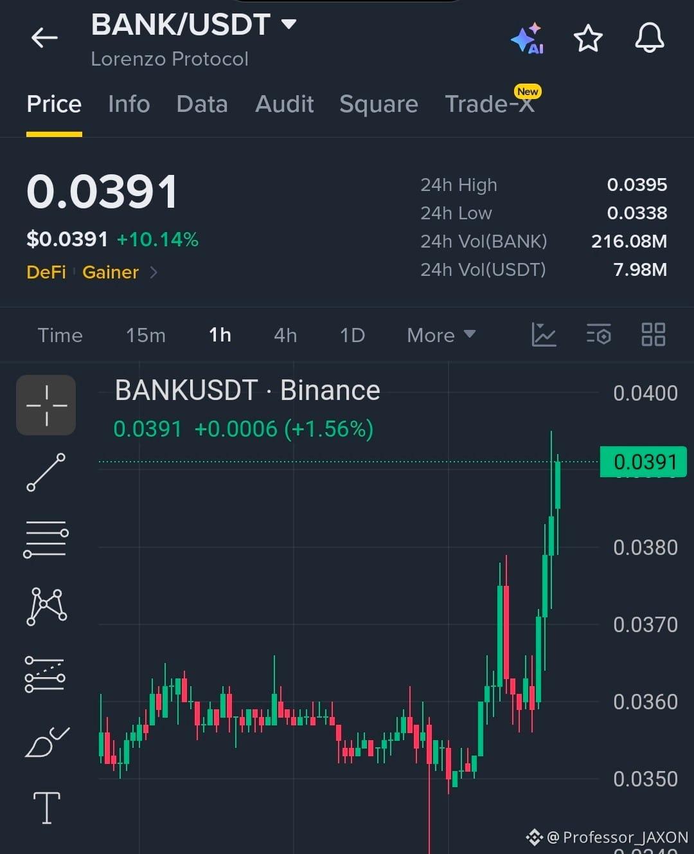
Task: Open the Gainer ranking link
Action: coord(111,272)
